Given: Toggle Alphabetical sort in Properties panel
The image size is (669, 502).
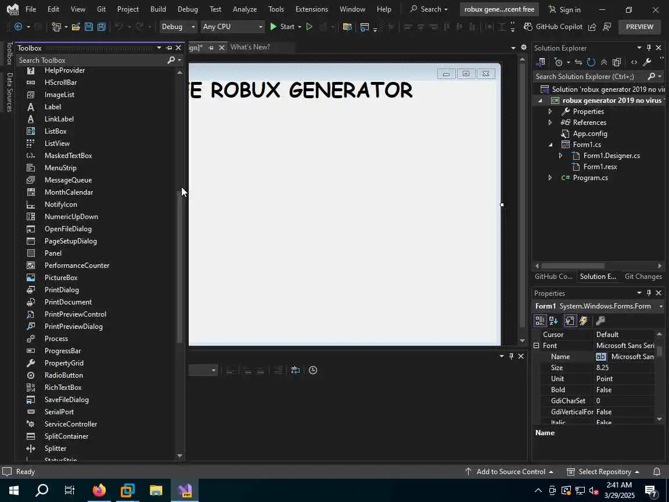Looking at the screenshot, I should (553, 321).
